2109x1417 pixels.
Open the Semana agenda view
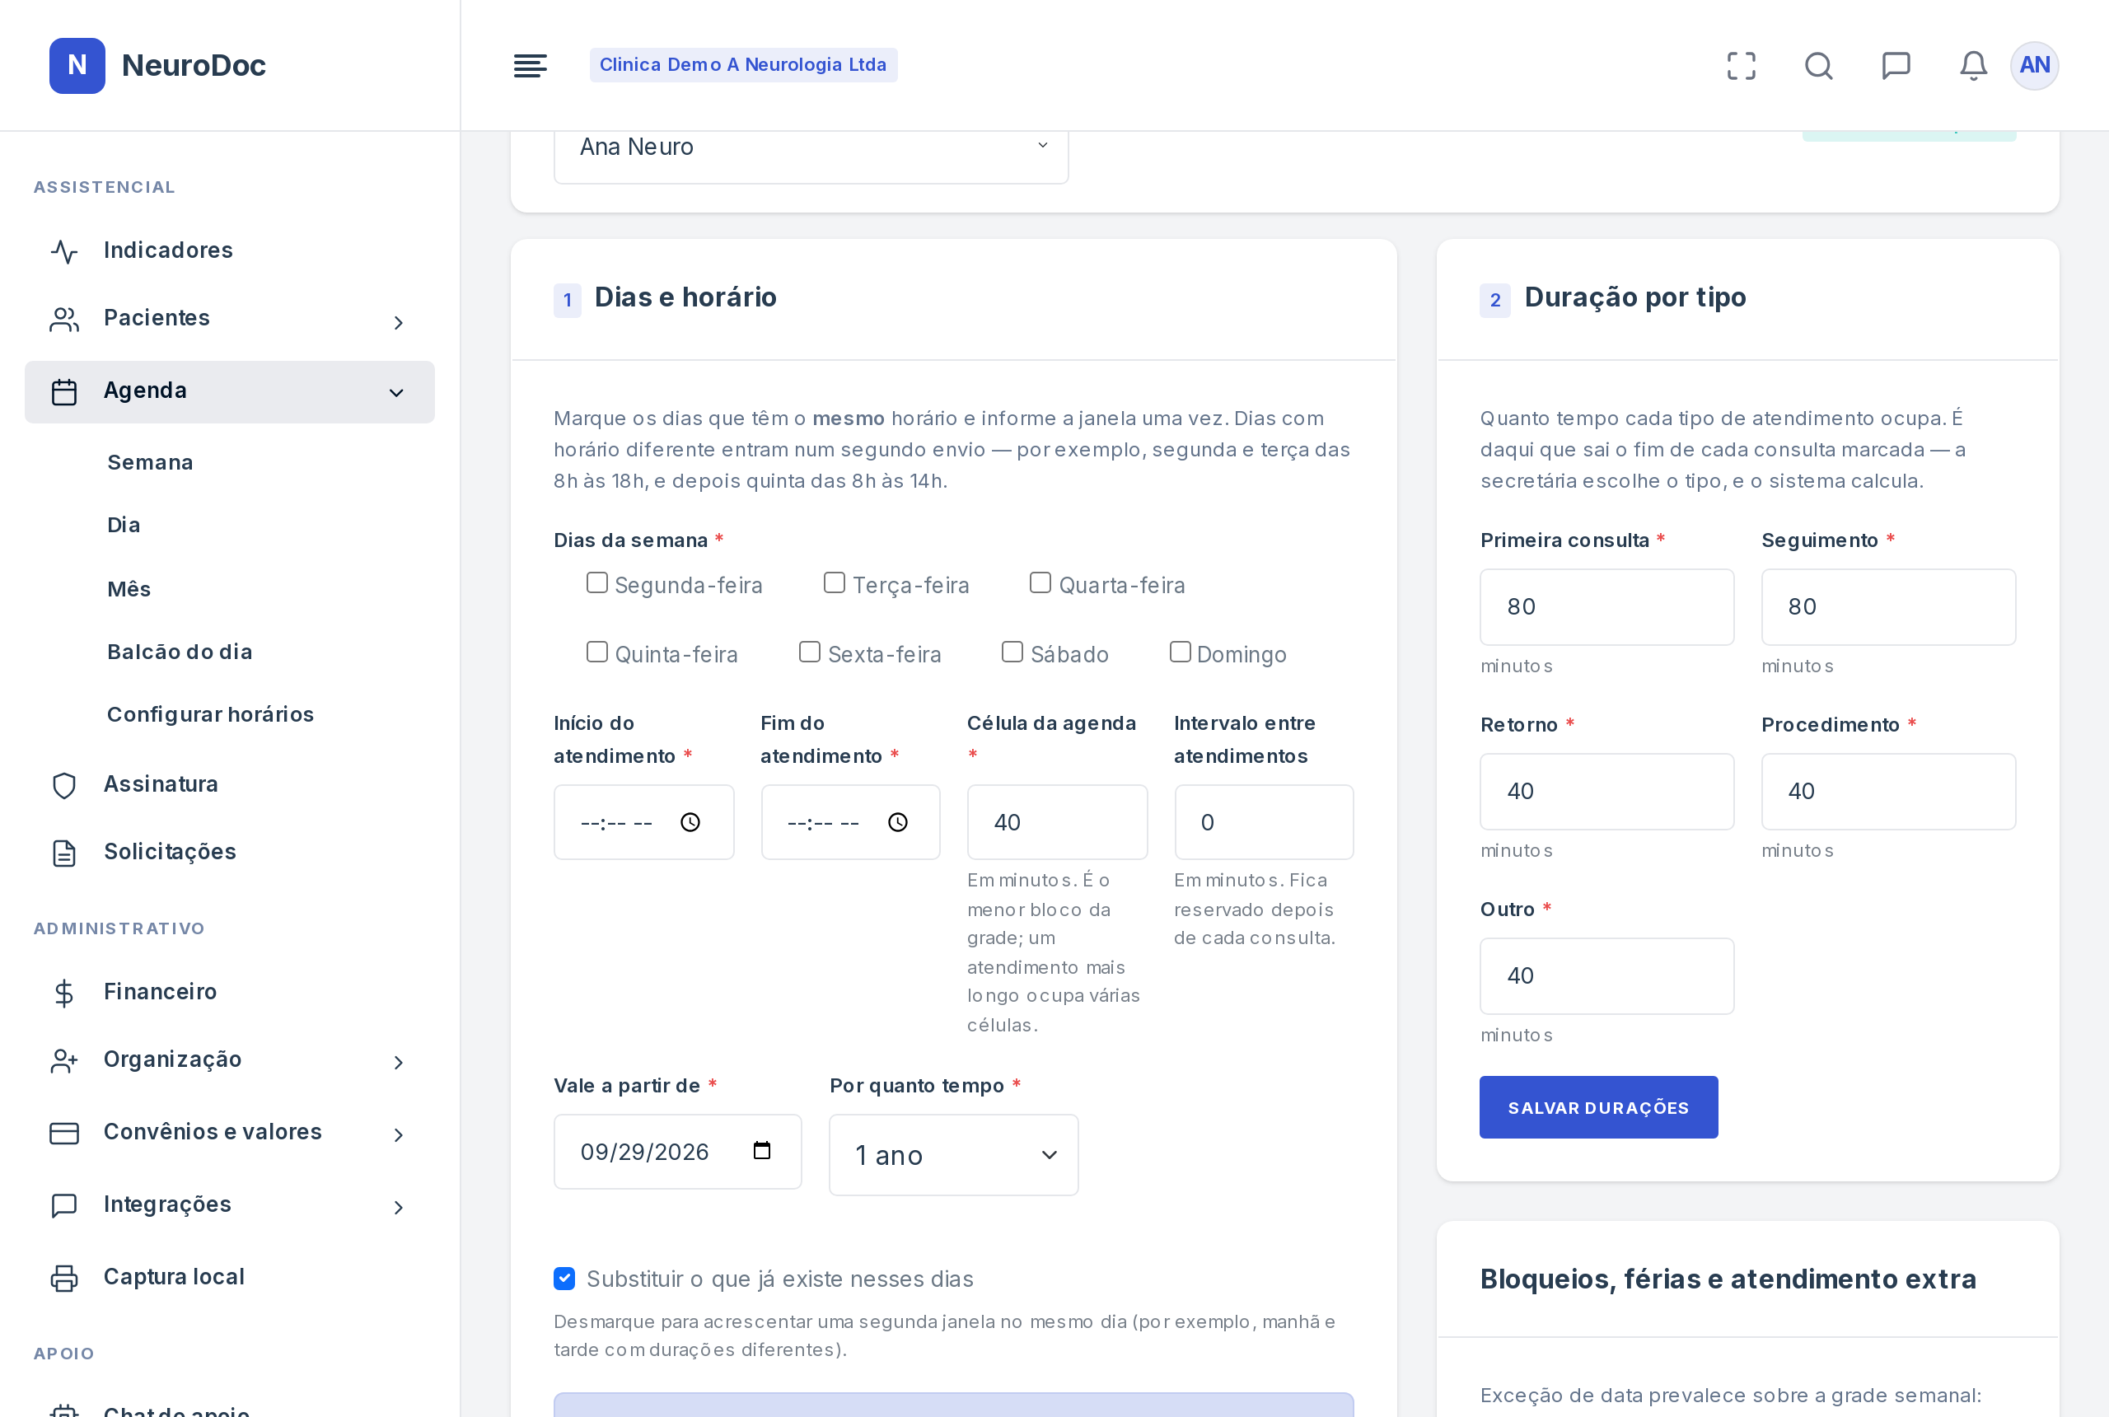[x=150, y=463]
